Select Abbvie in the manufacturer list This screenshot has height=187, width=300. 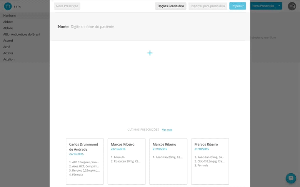pos(8,28)
